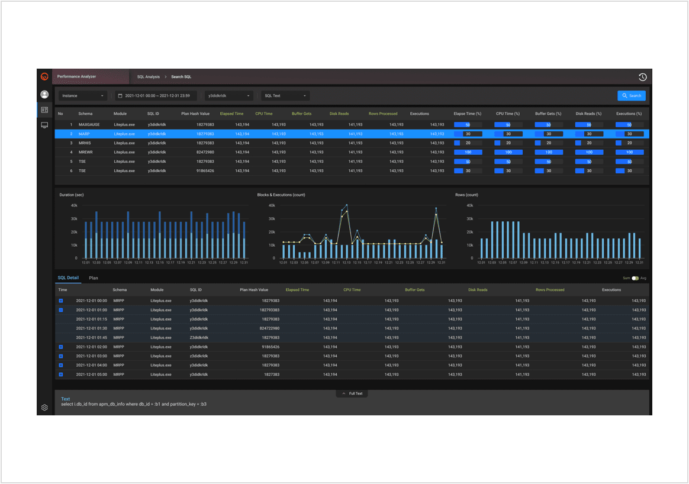Image resolution: width=689 pixels, height=484 pixels.
Task: Expand the Full Text panel button
Action: pyautogui.click(x=352, y=393)
